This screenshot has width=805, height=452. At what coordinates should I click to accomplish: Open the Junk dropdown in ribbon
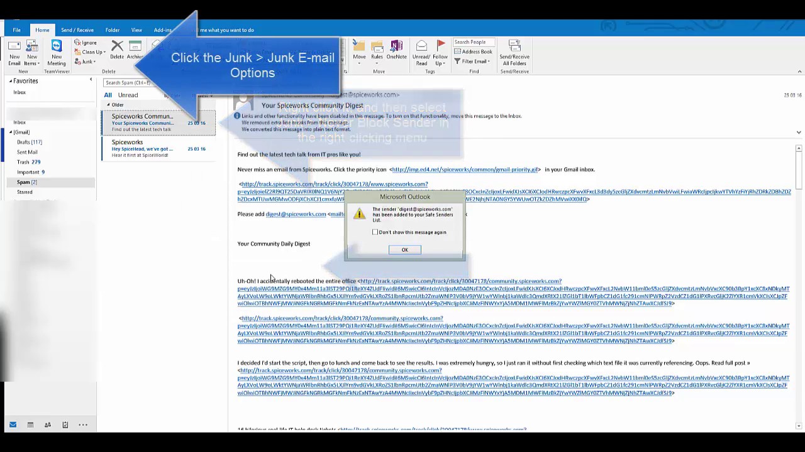click(86, 62)
